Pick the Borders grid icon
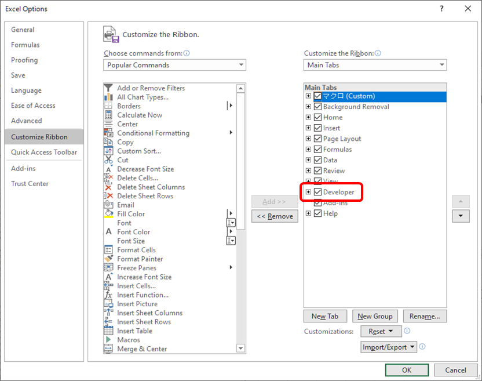482x381 pixels. [108, 106]
